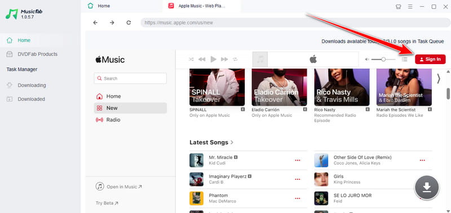Viewport: 451px width, 213px height.
Task: Click Mr. Miracle album art
Action: pos(196,160)
